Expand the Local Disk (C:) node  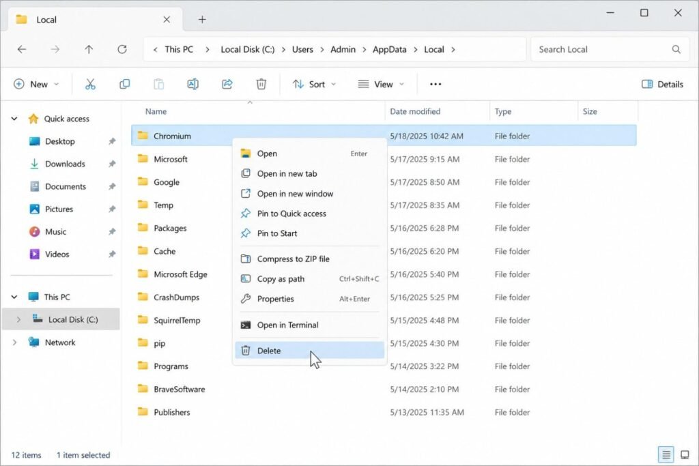pos(18,319)
